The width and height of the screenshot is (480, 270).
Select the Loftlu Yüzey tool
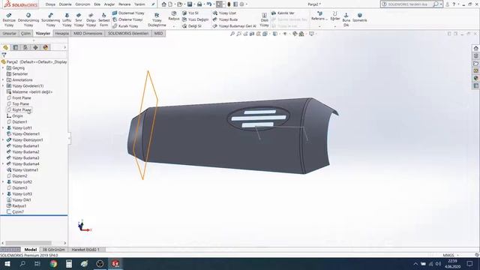[67, 20]
